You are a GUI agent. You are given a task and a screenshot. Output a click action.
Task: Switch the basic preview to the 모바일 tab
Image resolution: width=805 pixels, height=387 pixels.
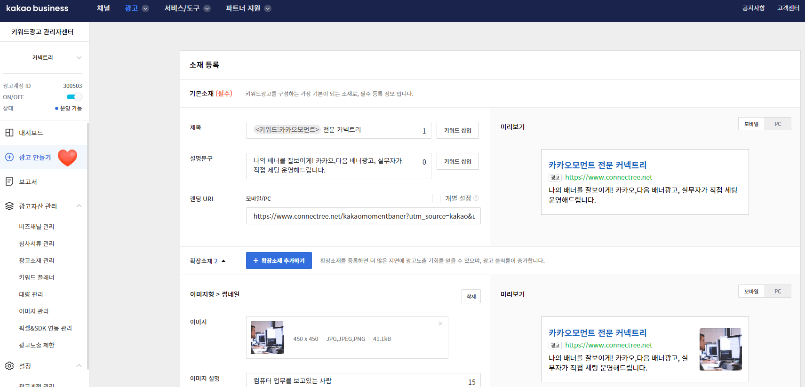pyautogui.click(x=751, y=124)
